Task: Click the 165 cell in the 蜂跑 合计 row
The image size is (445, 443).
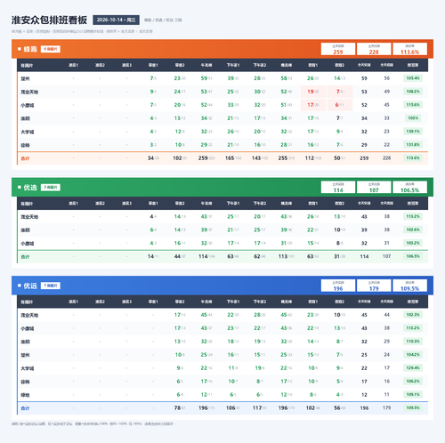Action: click(233, 158)
